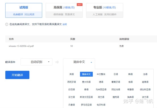Choose 印尼语 in language list

[x=72, y=89]
